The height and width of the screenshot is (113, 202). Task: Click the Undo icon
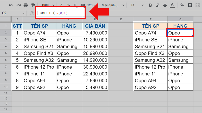click(11, 5)
